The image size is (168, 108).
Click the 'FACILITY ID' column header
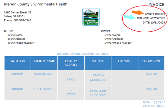tap(18, 63)
